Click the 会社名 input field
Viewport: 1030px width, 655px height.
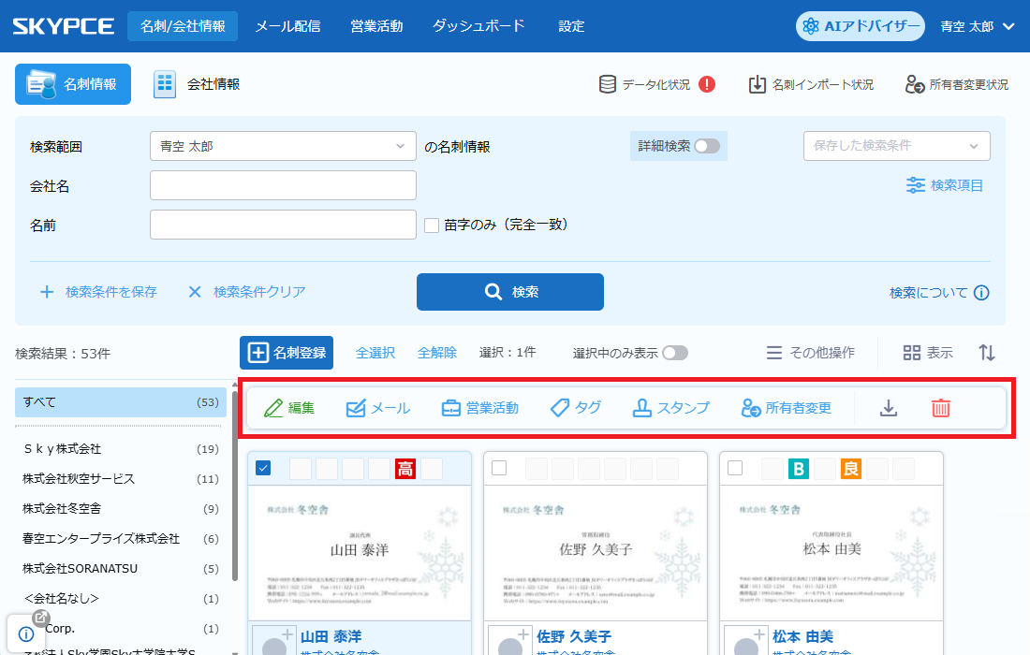tap(283, 185)
